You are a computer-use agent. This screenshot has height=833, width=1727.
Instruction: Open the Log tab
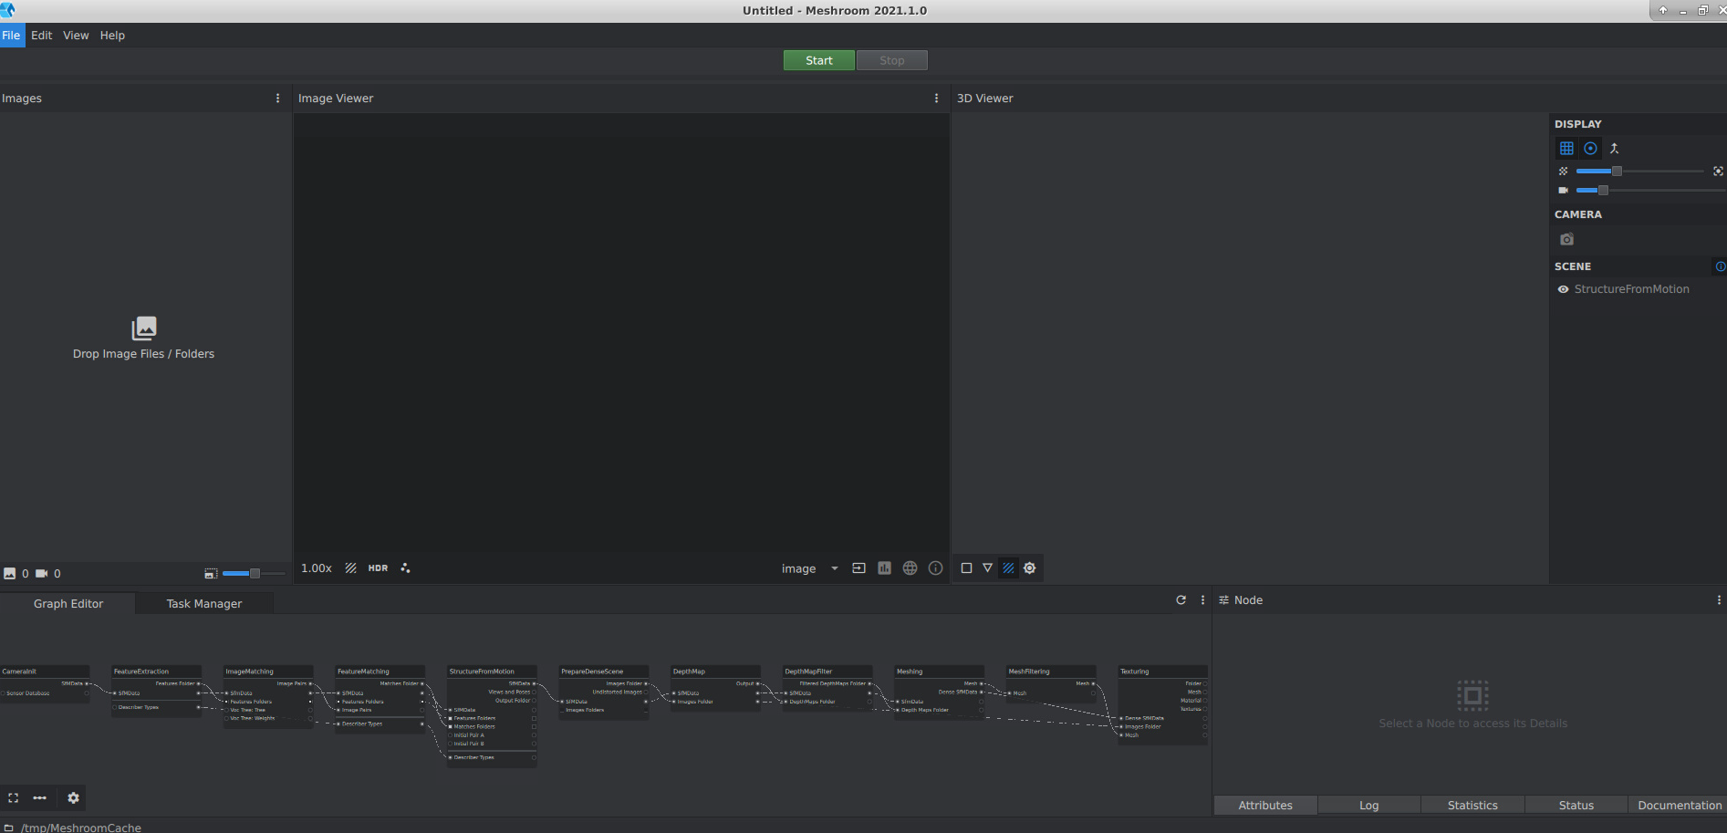[1368, 806]
